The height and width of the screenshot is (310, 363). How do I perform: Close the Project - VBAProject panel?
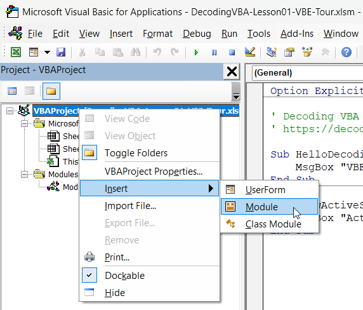[x=232, y=72]
